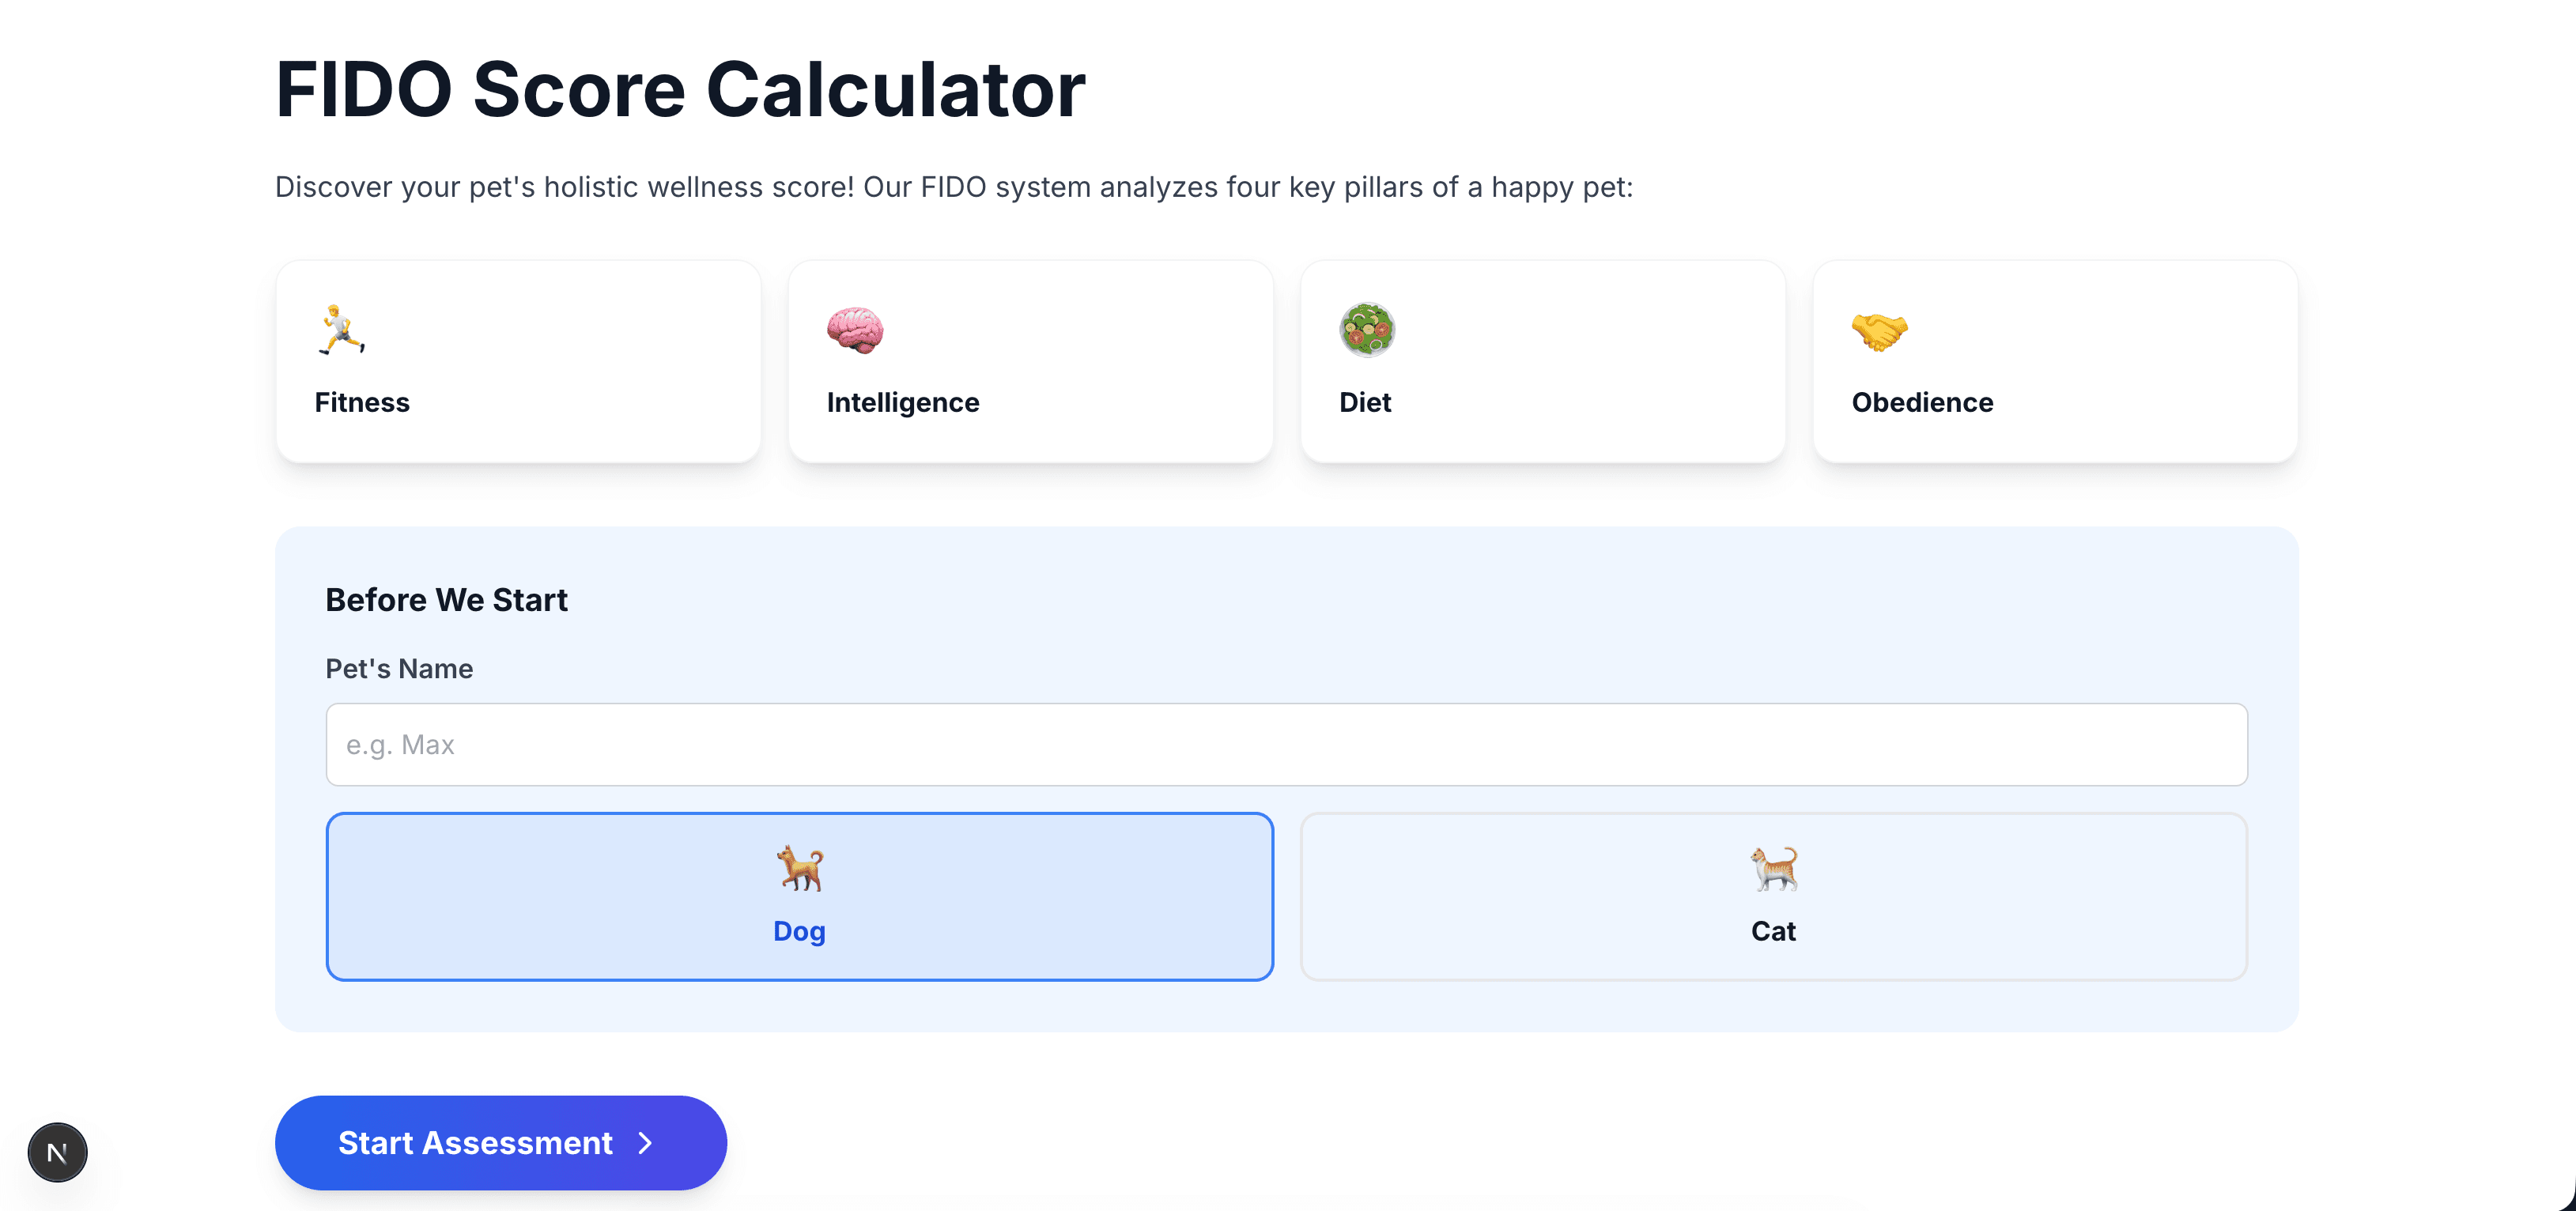This screenshot has width=2576, height=1211.
Task: Click the handshake icon on the Obedience card
Action: [x=1881, y=330]
